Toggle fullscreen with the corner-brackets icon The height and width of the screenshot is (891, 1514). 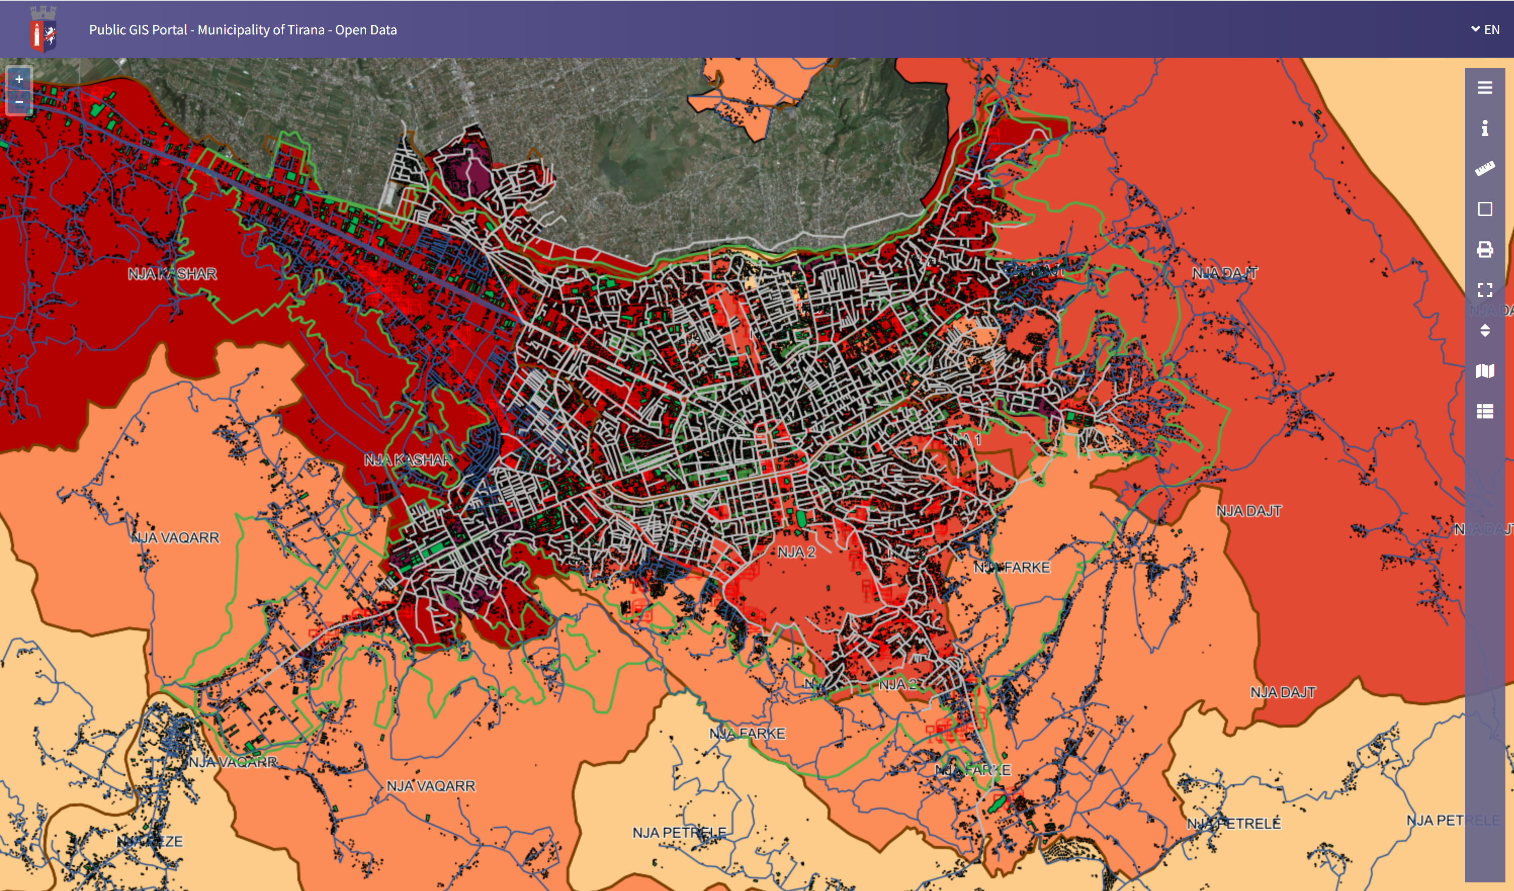click(1485, 290)
